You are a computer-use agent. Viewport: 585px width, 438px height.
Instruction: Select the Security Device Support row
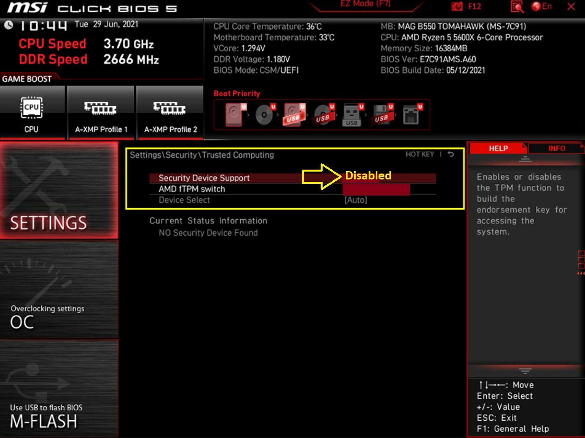[x=292, y=178]
